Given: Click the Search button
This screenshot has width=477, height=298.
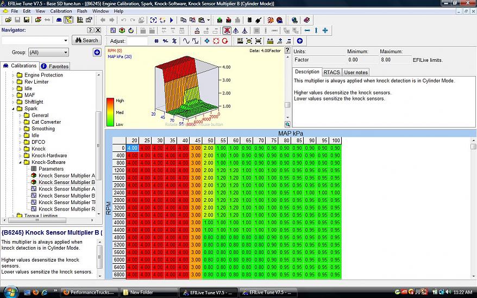Looking at the screenshot, I should point(87,40).
